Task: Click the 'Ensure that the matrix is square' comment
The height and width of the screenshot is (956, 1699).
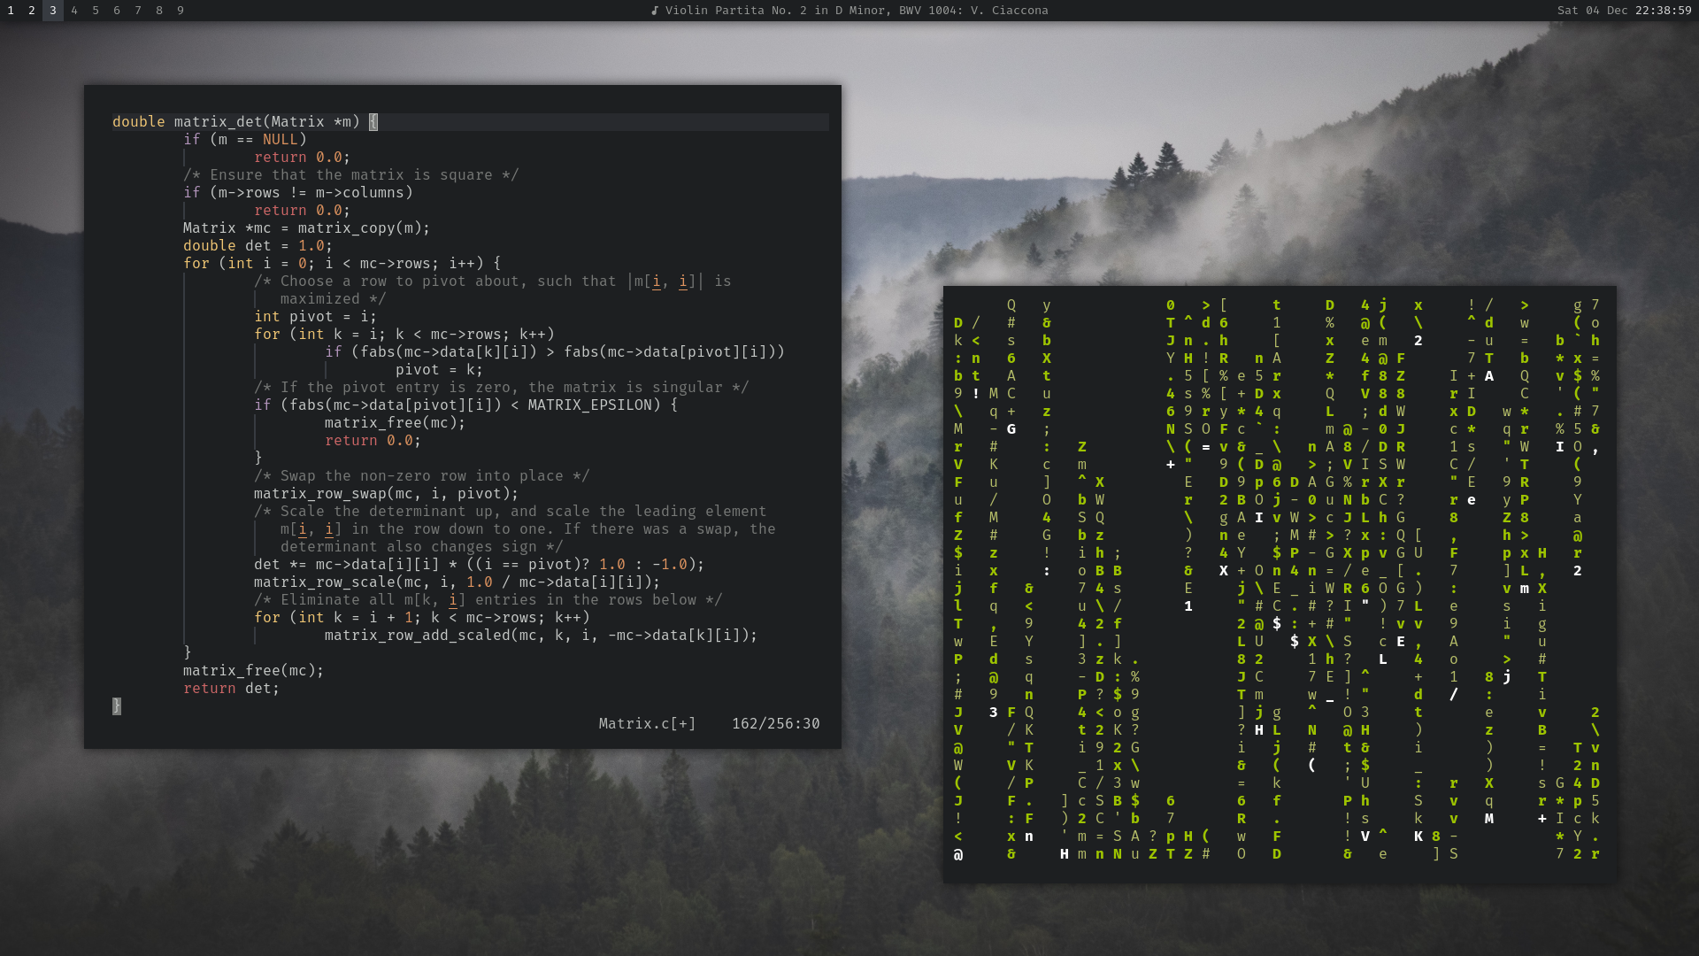Action: pyautogui.click(x=351, y=174)
